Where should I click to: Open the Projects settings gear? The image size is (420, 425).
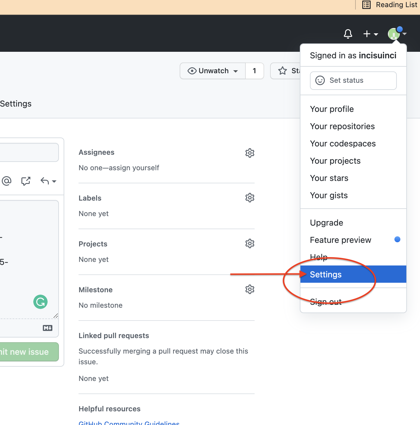250,243
